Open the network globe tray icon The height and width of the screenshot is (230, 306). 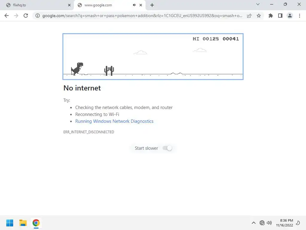coord(262,223)
